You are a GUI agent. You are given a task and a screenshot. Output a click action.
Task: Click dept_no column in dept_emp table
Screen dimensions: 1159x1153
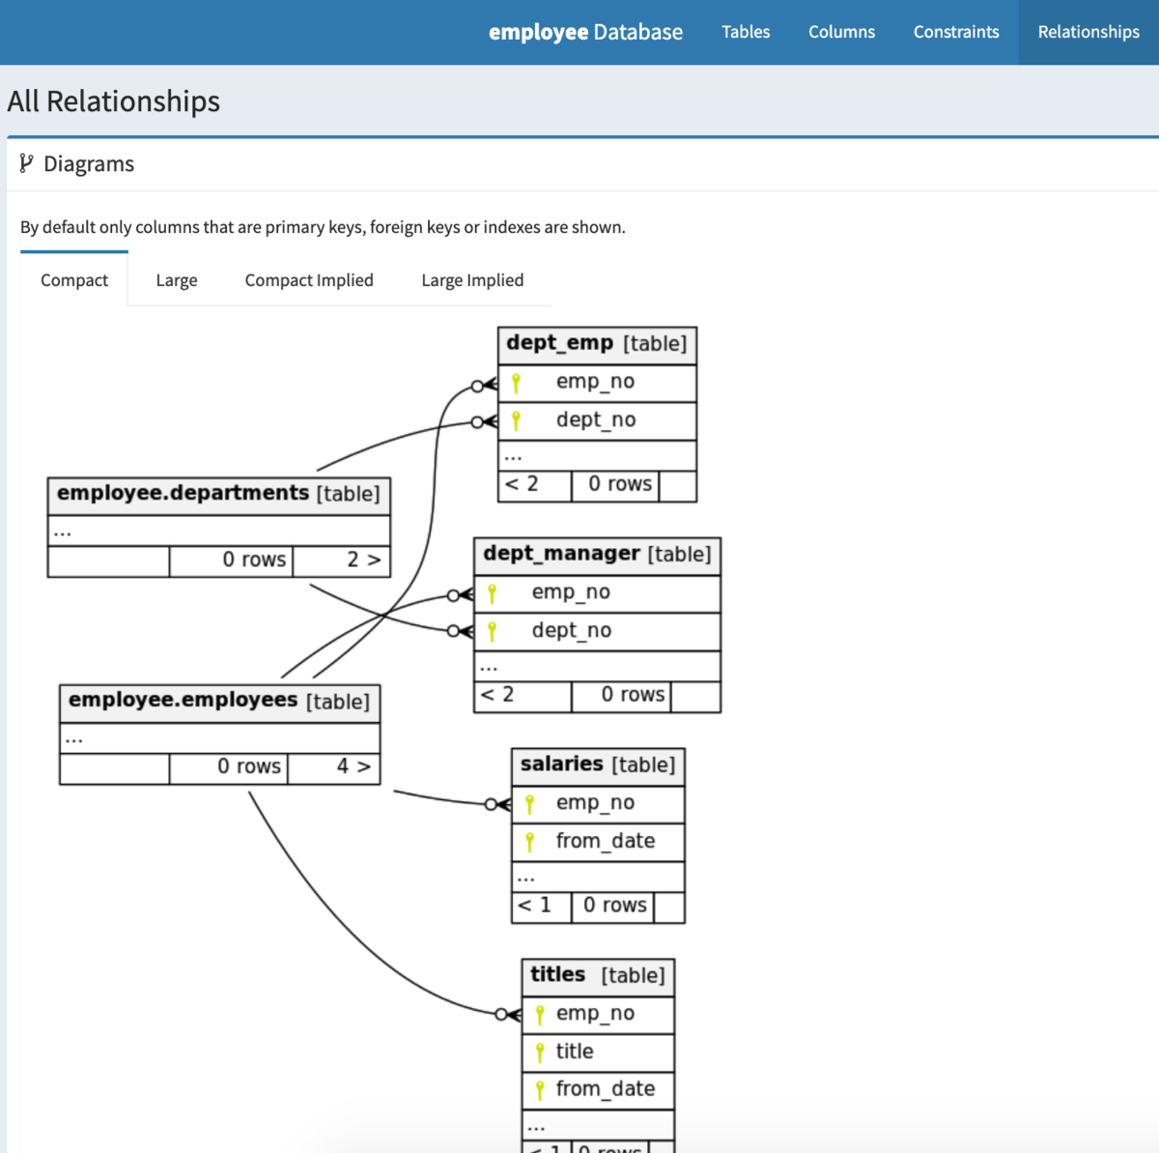click(596, 419)
